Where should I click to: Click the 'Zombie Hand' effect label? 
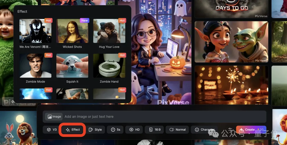[109, 82]
